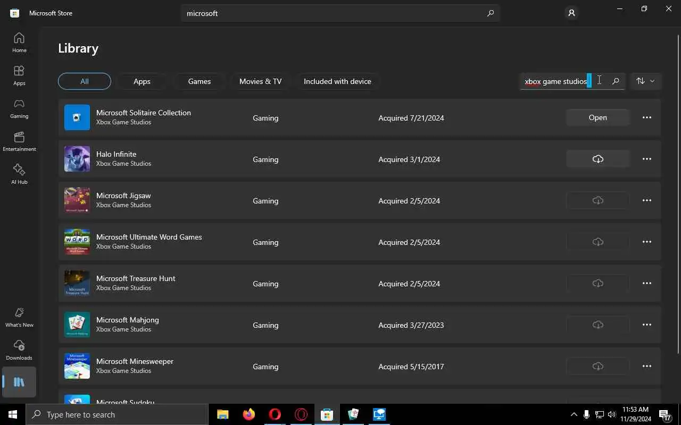The image size is (681, 425).
Task: Download Microsoft Jigsaw via cloud icon
Action: [598, 200]
